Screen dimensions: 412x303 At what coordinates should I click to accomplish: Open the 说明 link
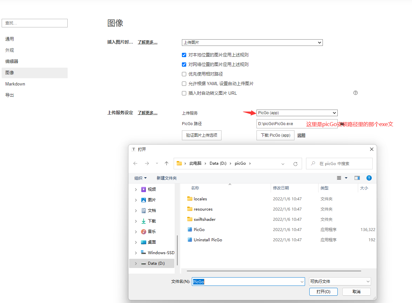pyautogui.click(x=301, y=135)
